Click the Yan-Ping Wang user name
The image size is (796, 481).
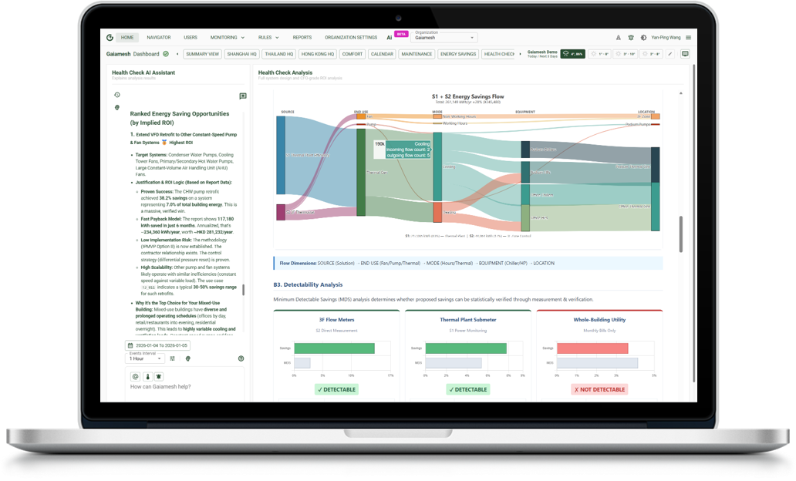click(666, 38)
